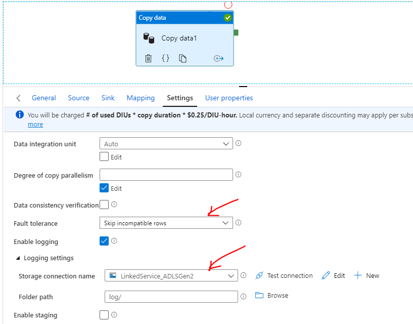Click the more link in pricing notice
Viewport: 413px width, 324px height.
(35, 124)
